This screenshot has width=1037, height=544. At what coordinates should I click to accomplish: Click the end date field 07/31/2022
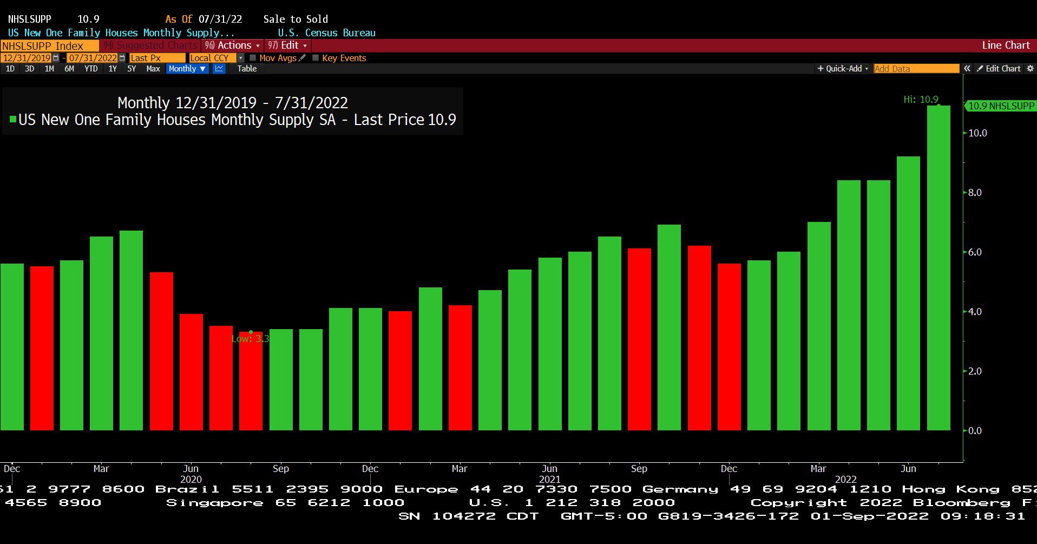[93, 58]
